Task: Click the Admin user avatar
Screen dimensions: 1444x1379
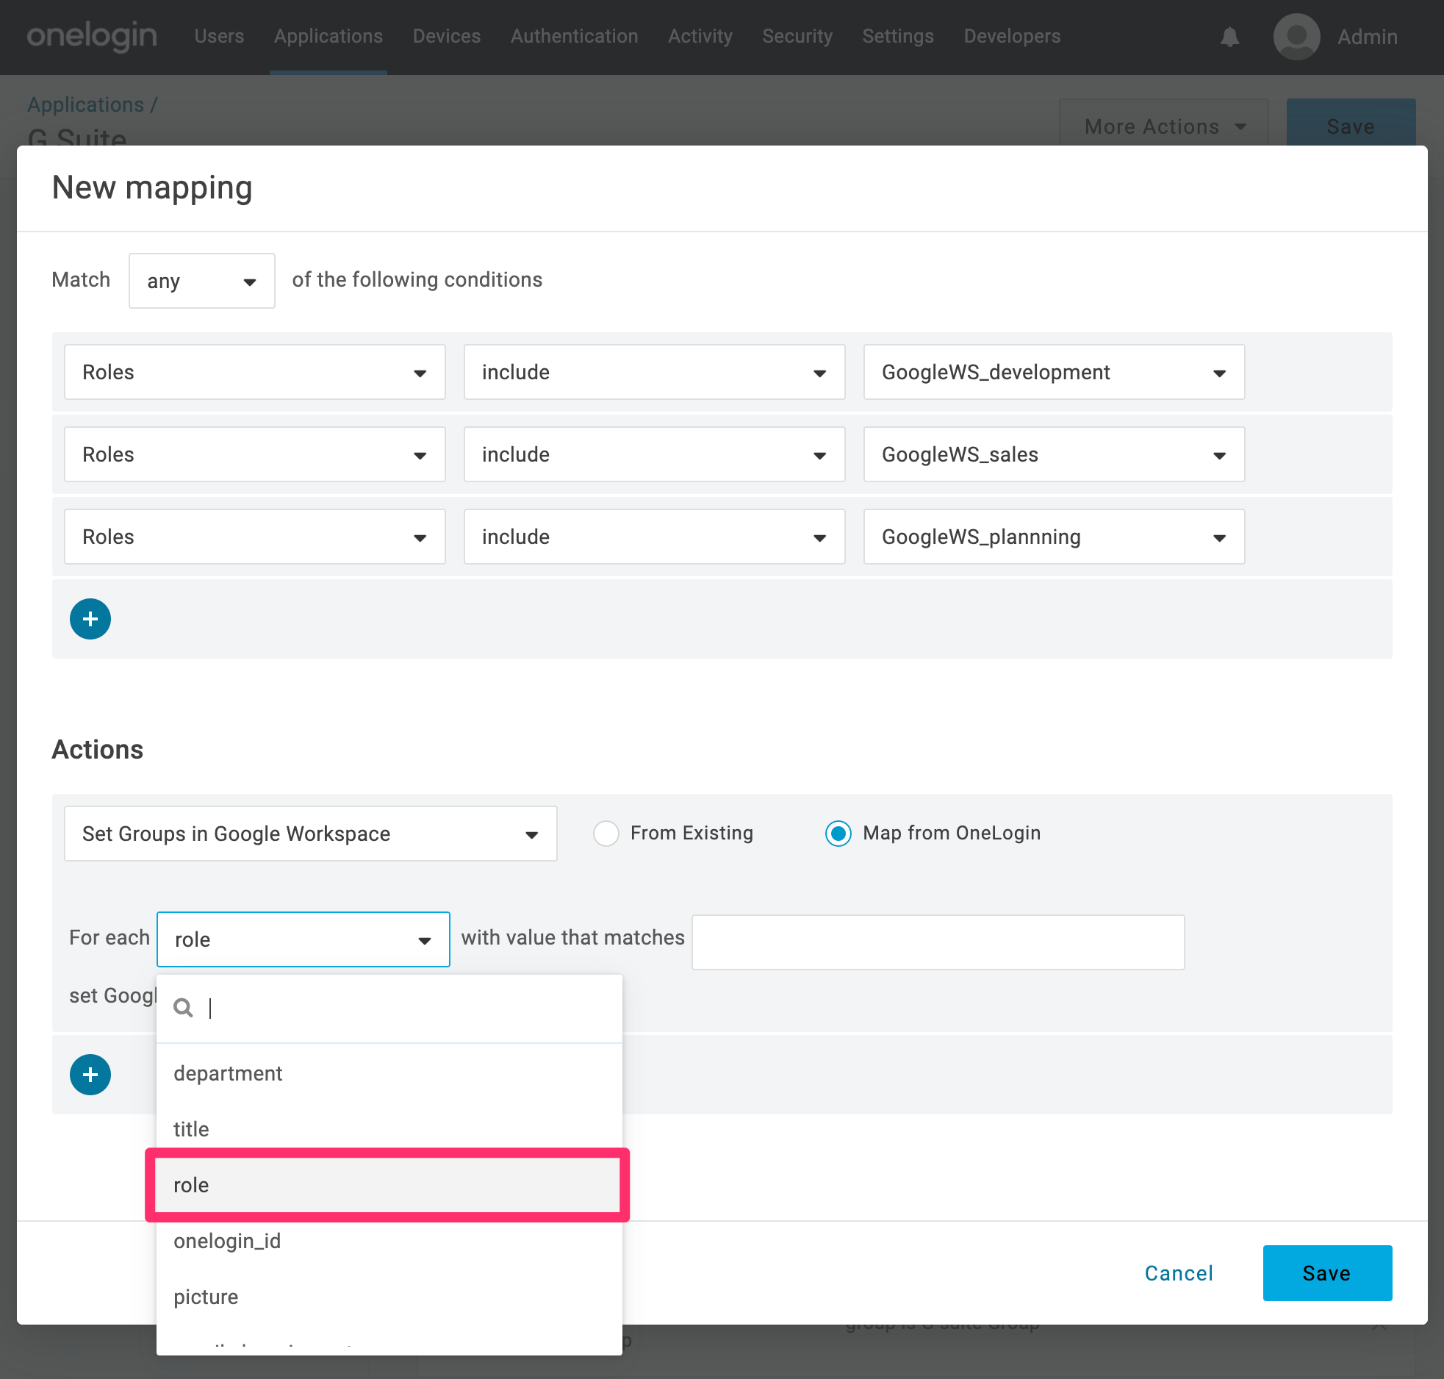Action: [1296, 37]
